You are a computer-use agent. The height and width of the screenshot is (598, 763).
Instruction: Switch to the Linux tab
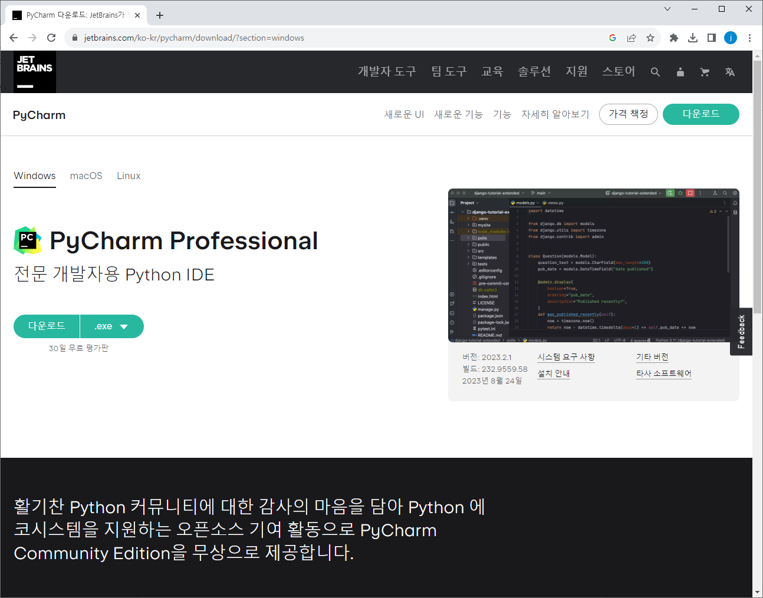coord(129,176)
